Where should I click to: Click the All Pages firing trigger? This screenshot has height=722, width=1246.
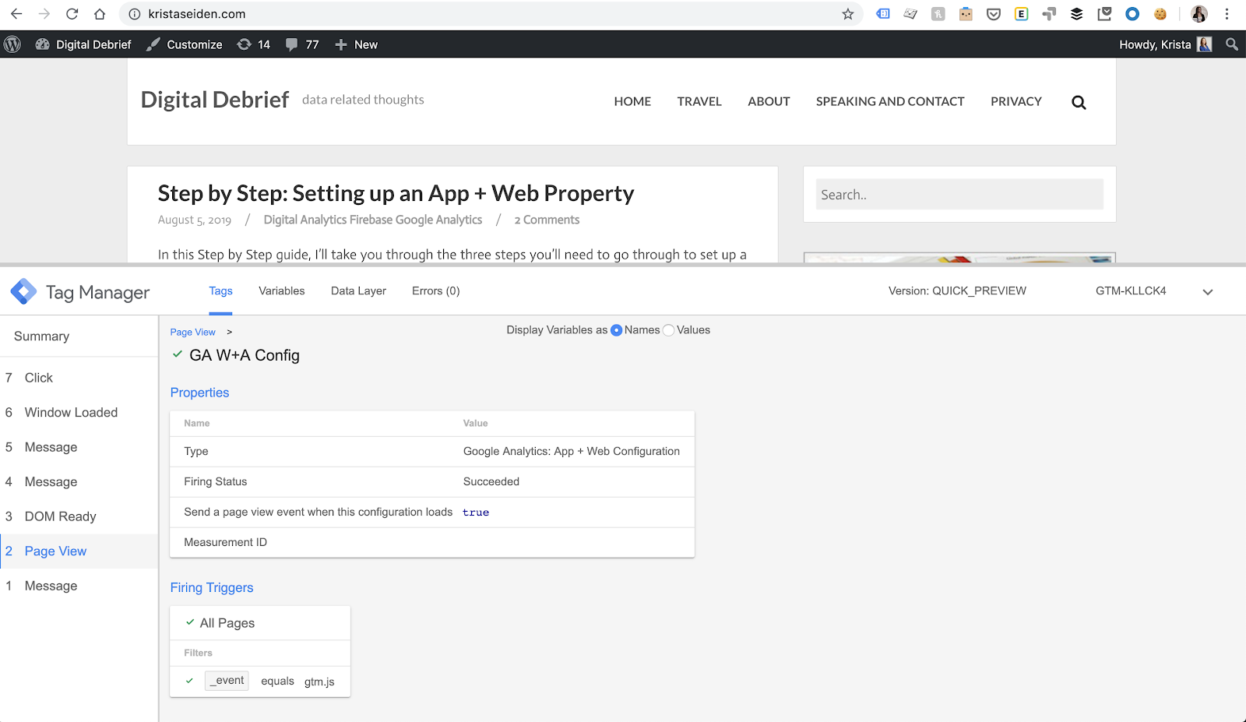point(227,623)
